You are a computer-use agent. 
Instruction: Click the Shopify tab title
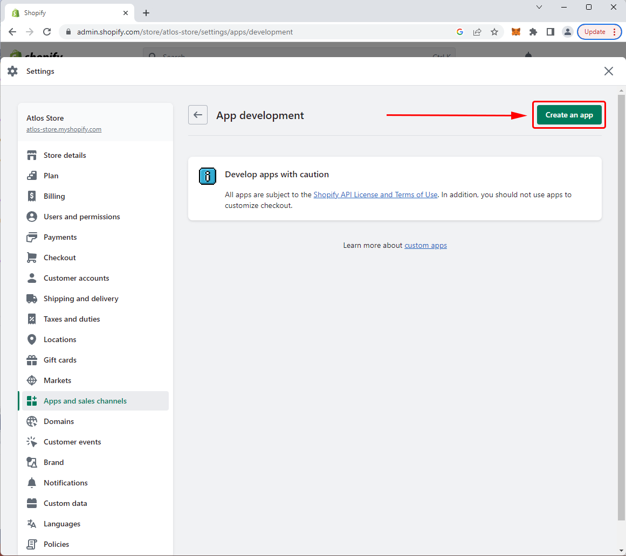click(35, 13)
